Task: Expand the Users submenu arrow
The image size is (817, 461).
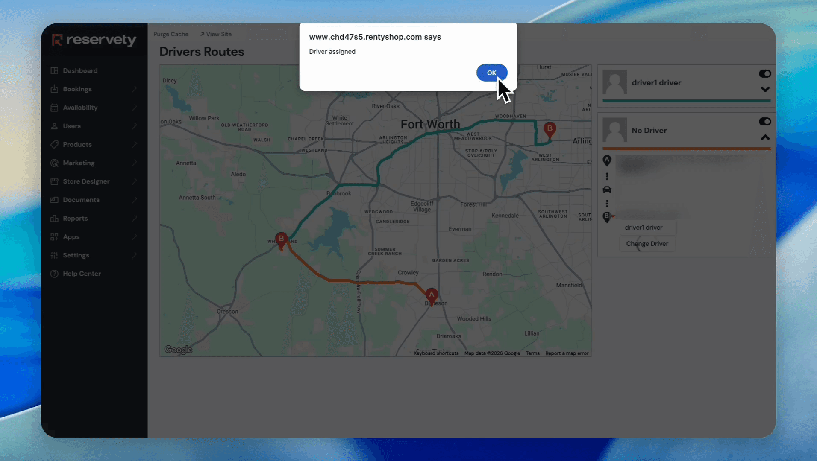Action: (135, 126)
